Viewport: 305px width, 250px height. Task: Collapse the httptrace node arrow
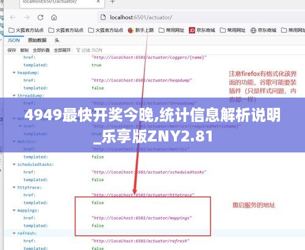(14, 187)
